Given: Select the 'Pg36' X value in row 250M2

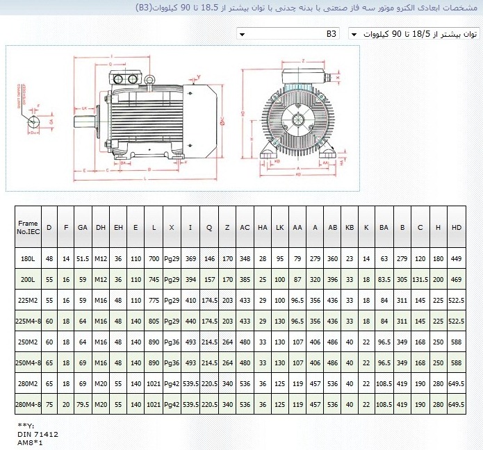Looking at the screenshot, I should tap(172, 342).
